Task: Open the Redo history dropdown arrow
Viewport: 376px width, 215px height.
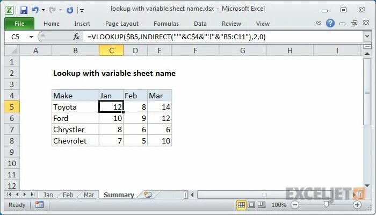Action: pos(60,10)
